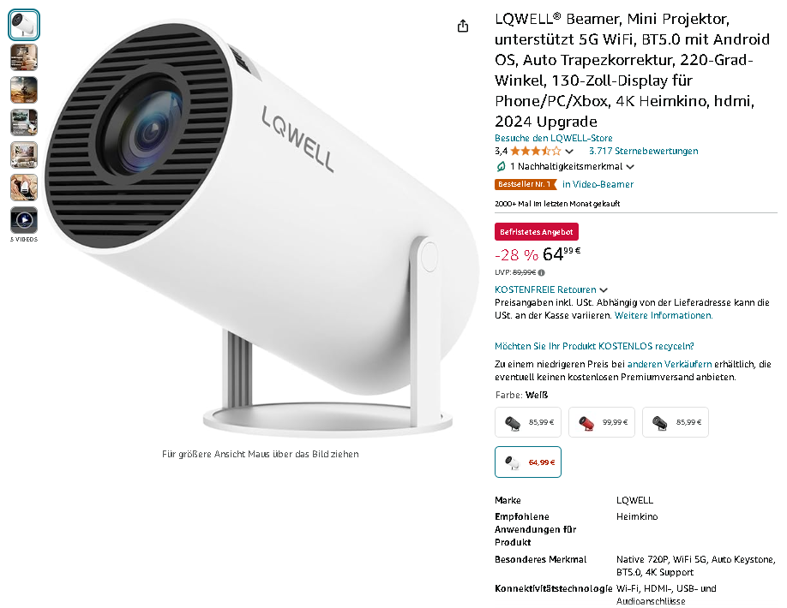Screen dimensions: 787x608
Task: Click the green sustainability leaf icon
Action: (x=501, y=166)
